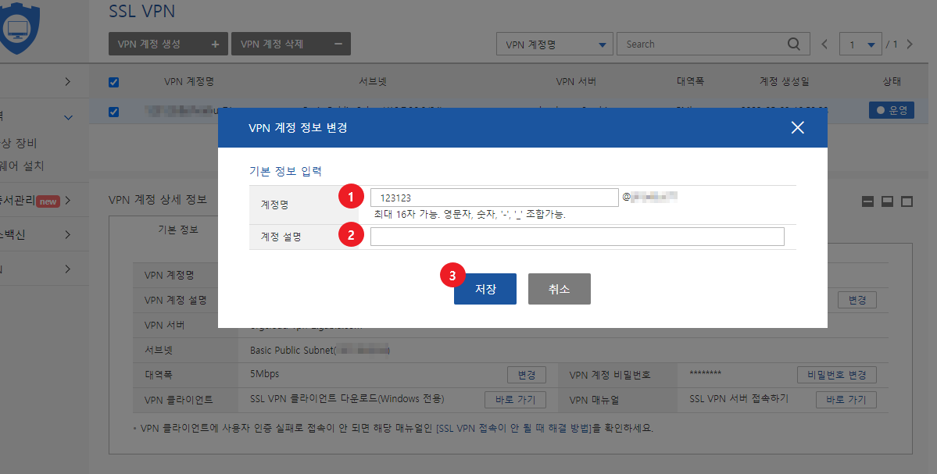Open the 웨어 설치 sidebar submenu item

[x=22, y=166]
